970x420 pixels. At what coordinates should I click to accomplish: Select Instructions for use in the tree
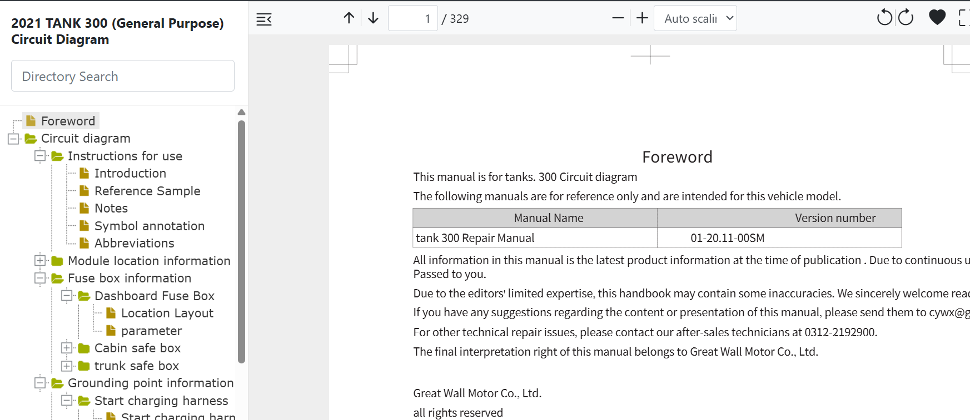click(x=125, y=156)
